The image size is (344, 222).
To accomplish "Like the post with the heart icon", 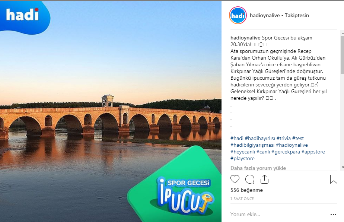I will coord(235,179).
